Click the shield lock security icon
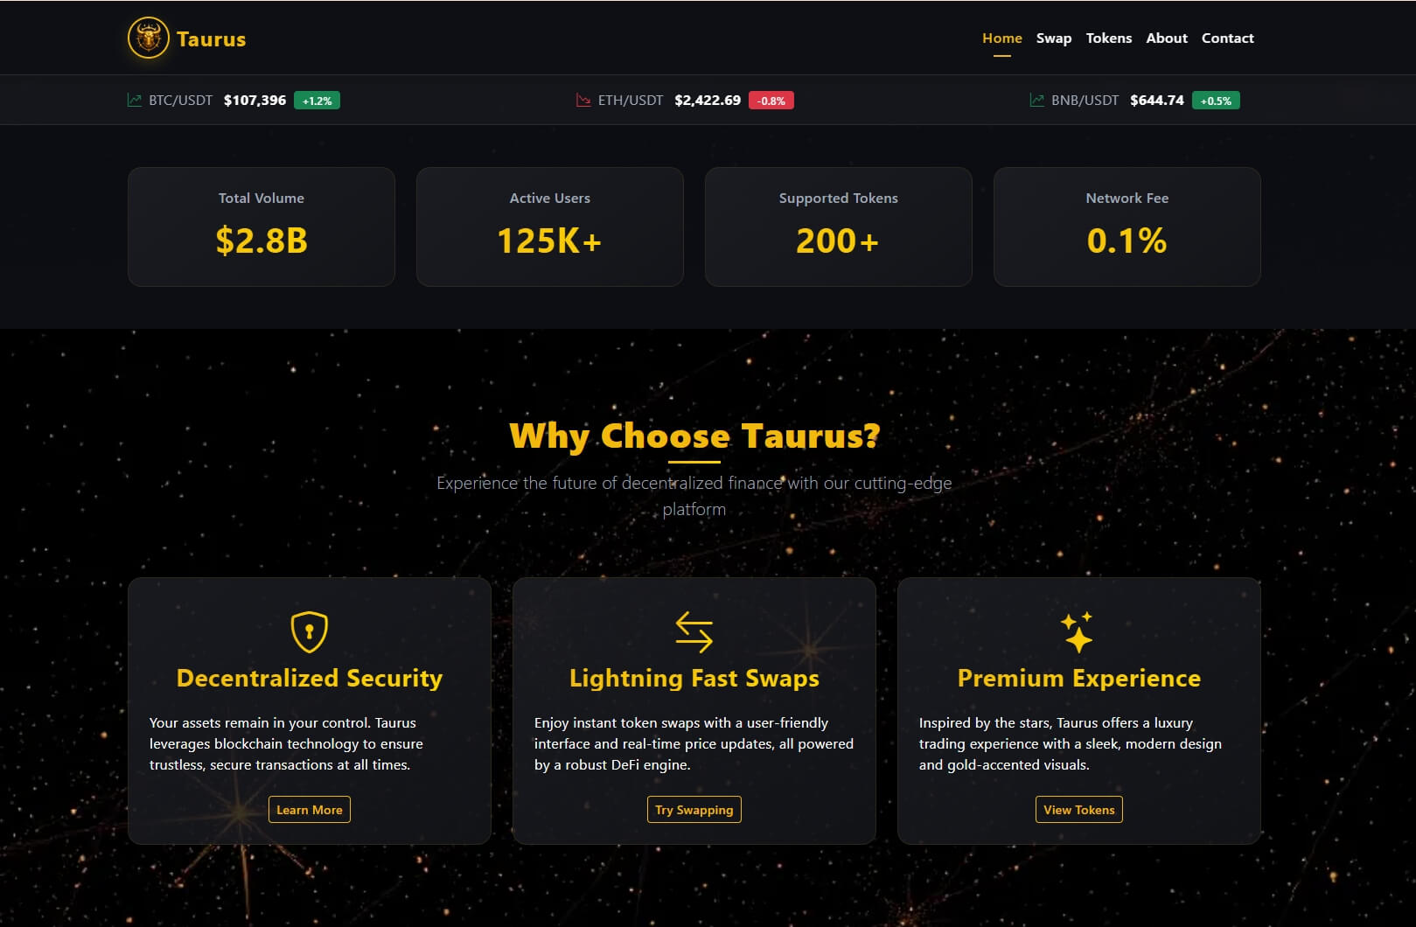 pos(310,631)
